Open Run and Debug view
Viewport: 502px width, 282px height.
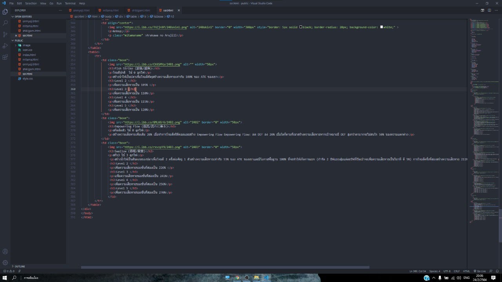pyautogui.click(x=5, y=46)
